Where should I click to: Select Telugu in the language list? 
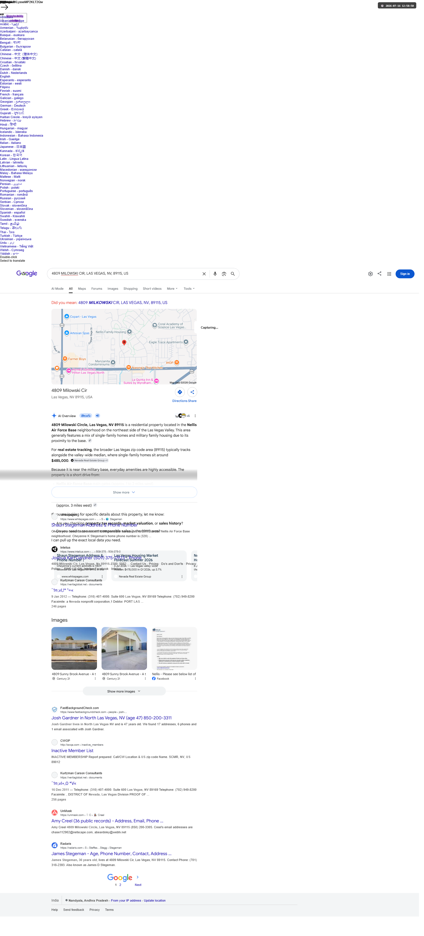point(11,230)
